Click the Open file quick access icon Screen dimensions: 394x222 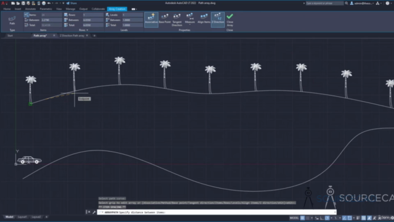[18, 3]
